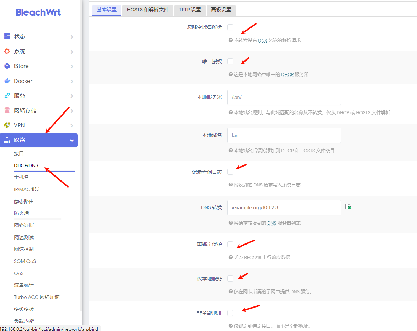Click the 系统 gear icon in sidebar

[x=7, y=51]
